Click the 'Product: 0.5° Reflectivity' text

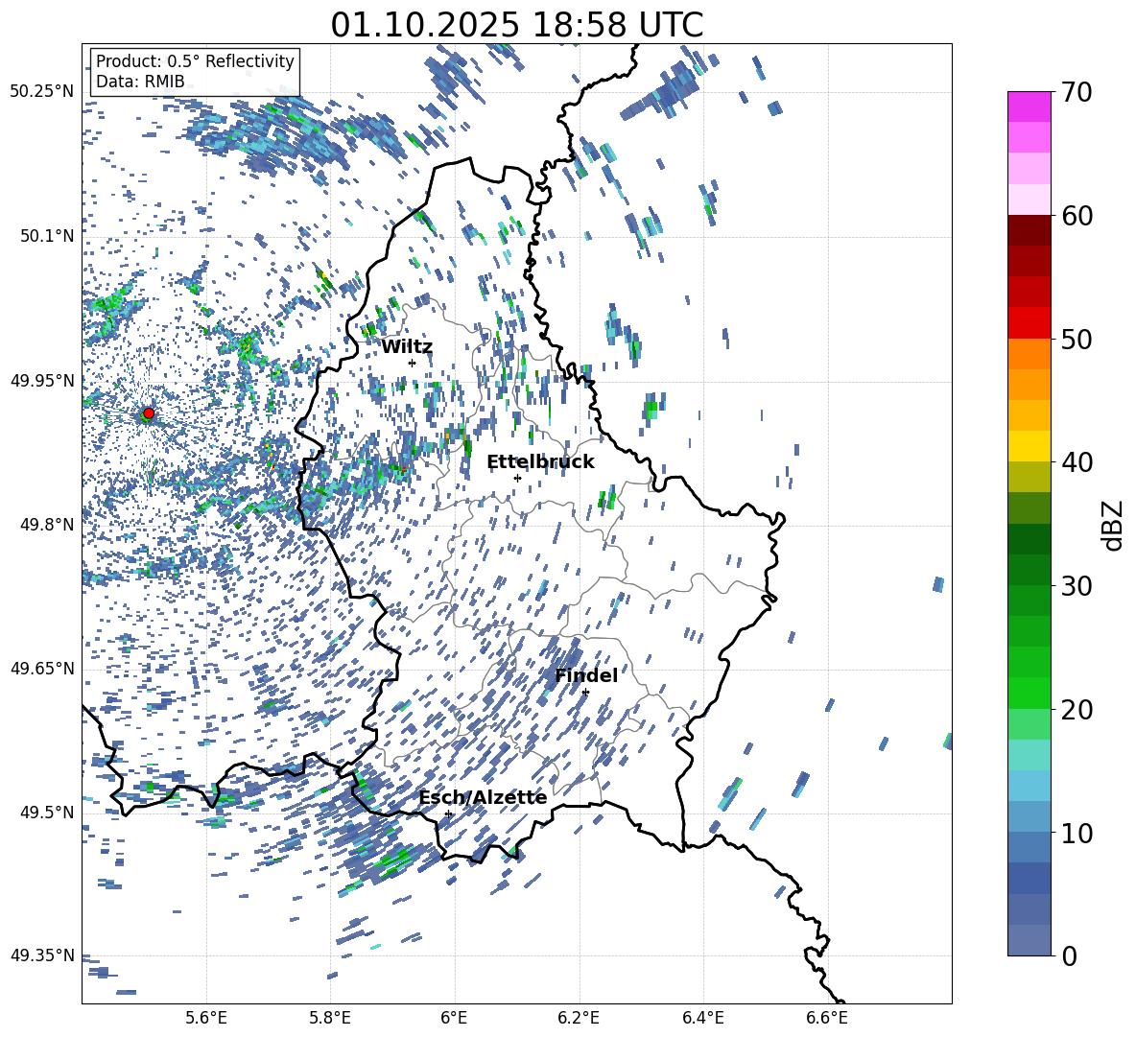195,60
